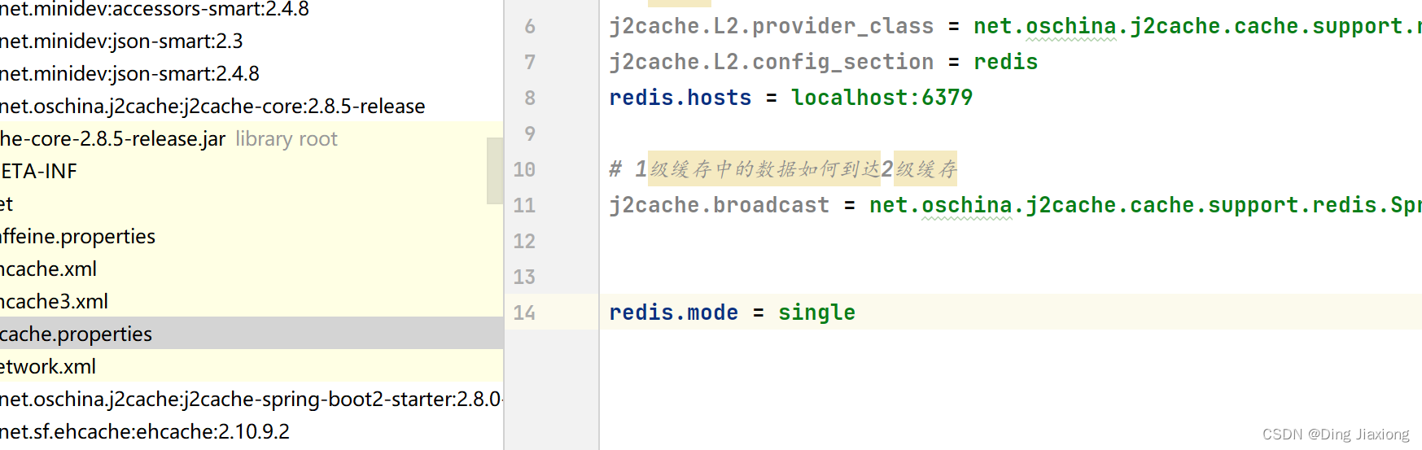Click the j2cache.L2.config_section key
Screen dimensions: 1422x450
click(771, 62)
